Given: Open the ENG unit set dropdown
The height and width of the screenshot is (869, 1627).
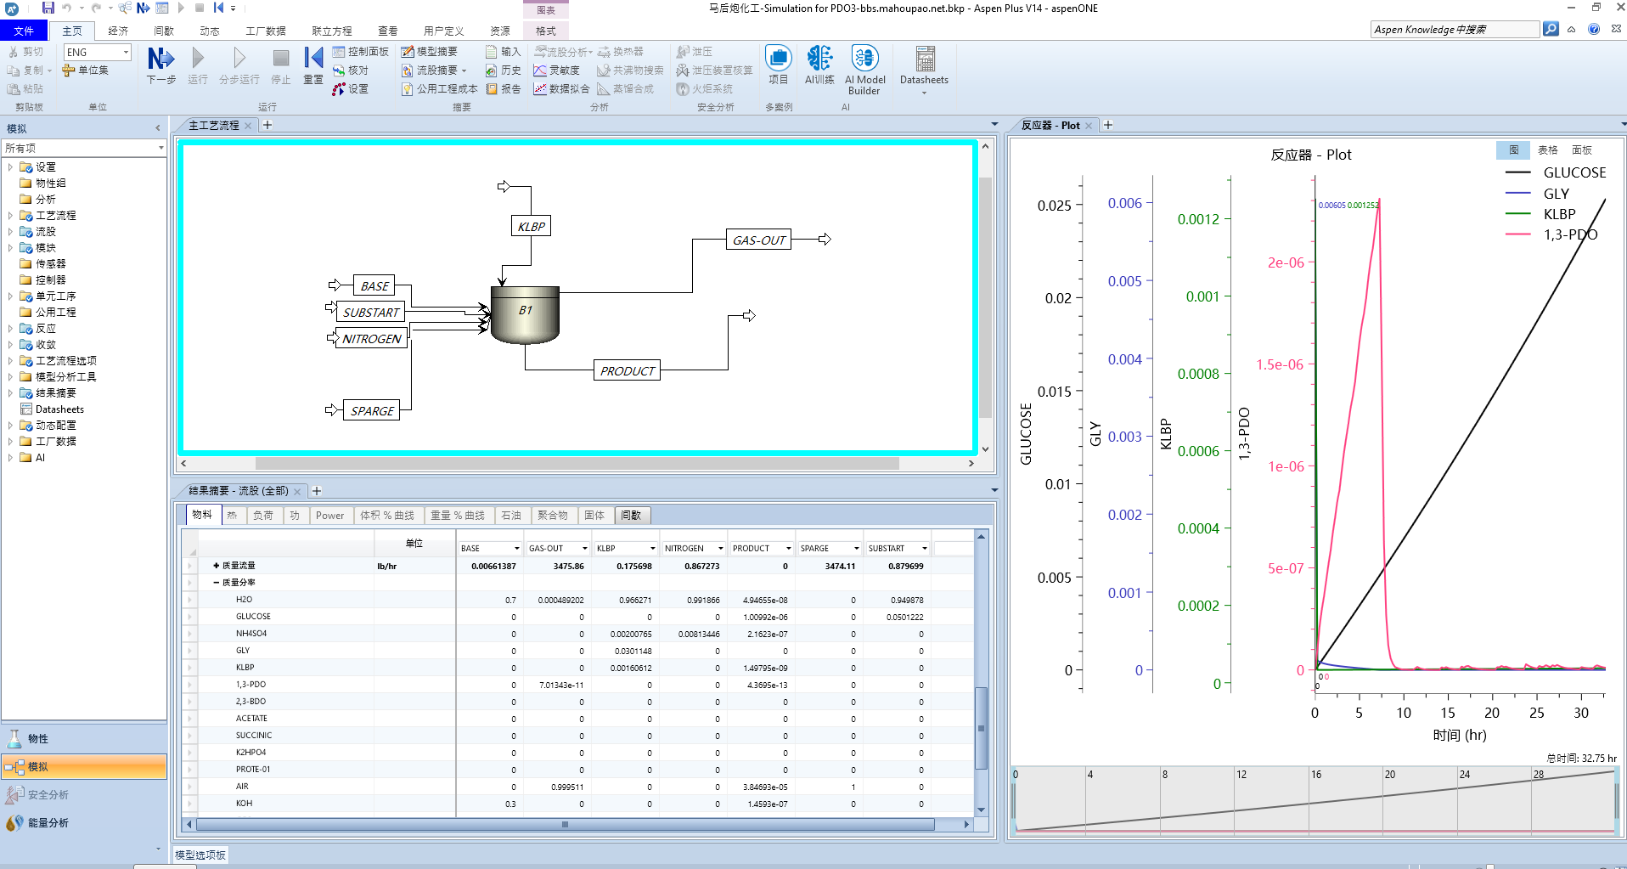Looking at the screenshot, I should [x=126, y=52].
